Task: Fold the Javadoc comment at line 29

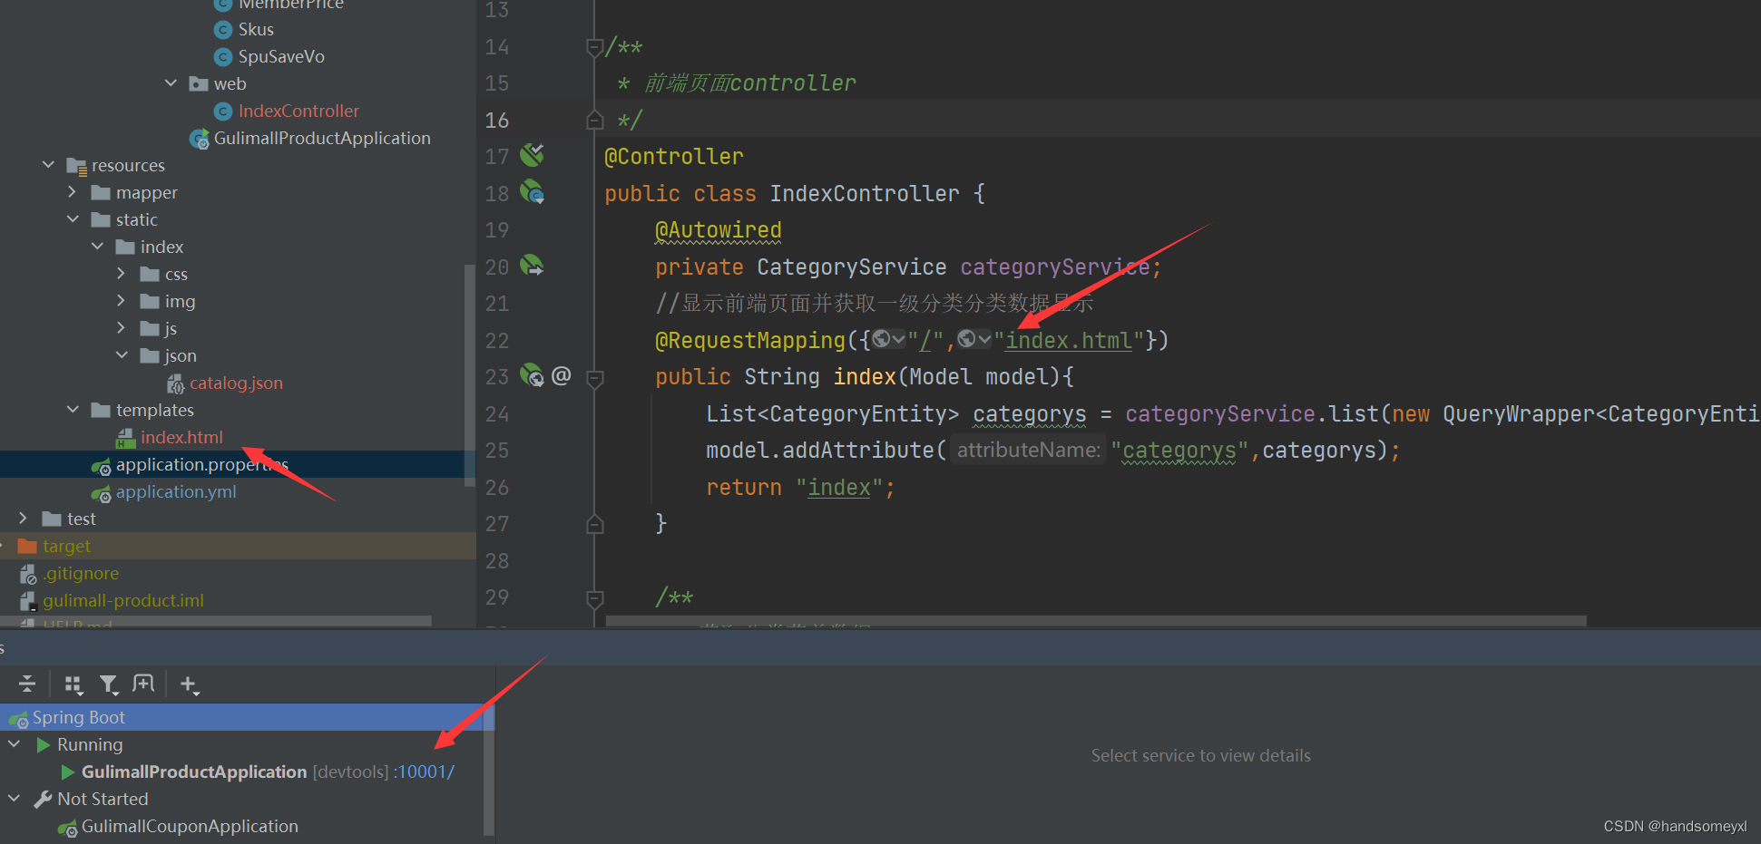Action: pos(595,598)
